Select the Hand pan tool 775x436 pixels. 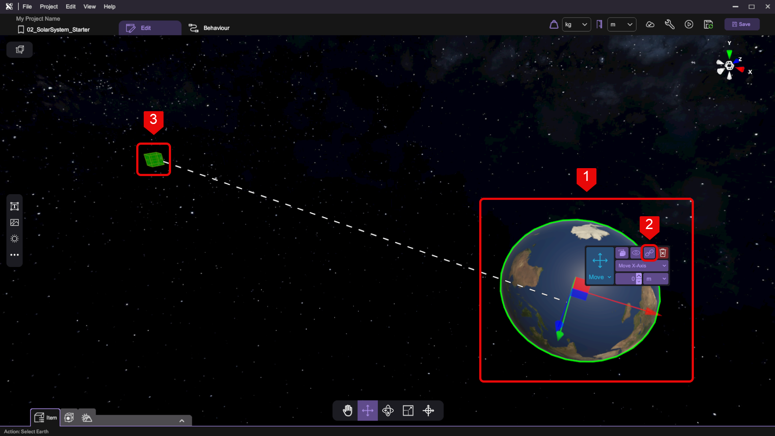pos(347,411)
